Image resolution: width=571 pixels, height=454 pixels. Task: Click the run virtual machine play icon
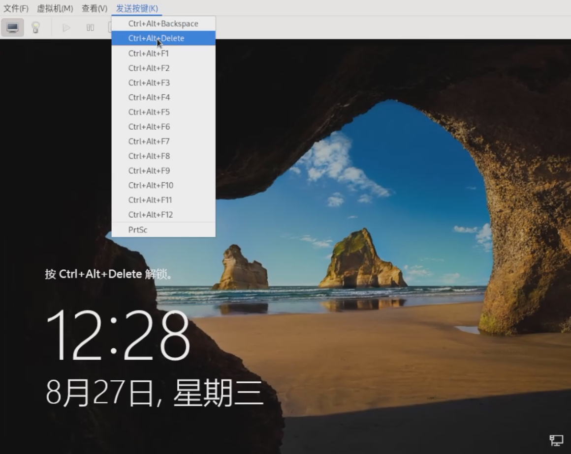(x=66, y=28)
